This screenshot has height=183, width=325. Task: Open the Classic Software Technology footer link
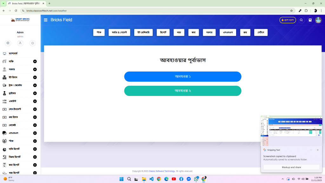pos(162,171)
